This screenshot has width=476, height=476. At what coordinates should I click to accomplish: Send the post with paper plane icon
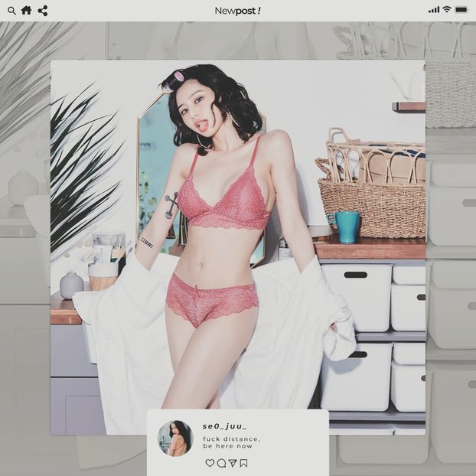click(x=232, y=463)
